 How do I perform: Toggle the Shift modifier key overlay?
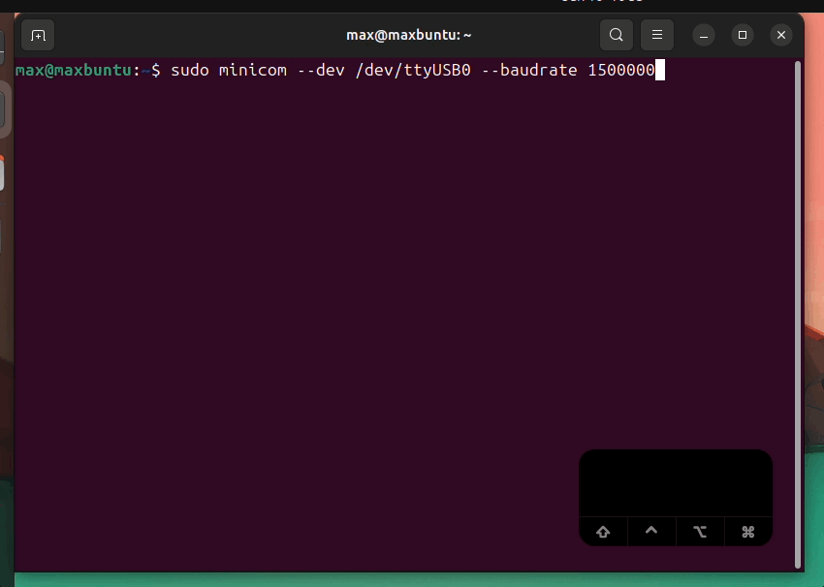pos(603,532)
